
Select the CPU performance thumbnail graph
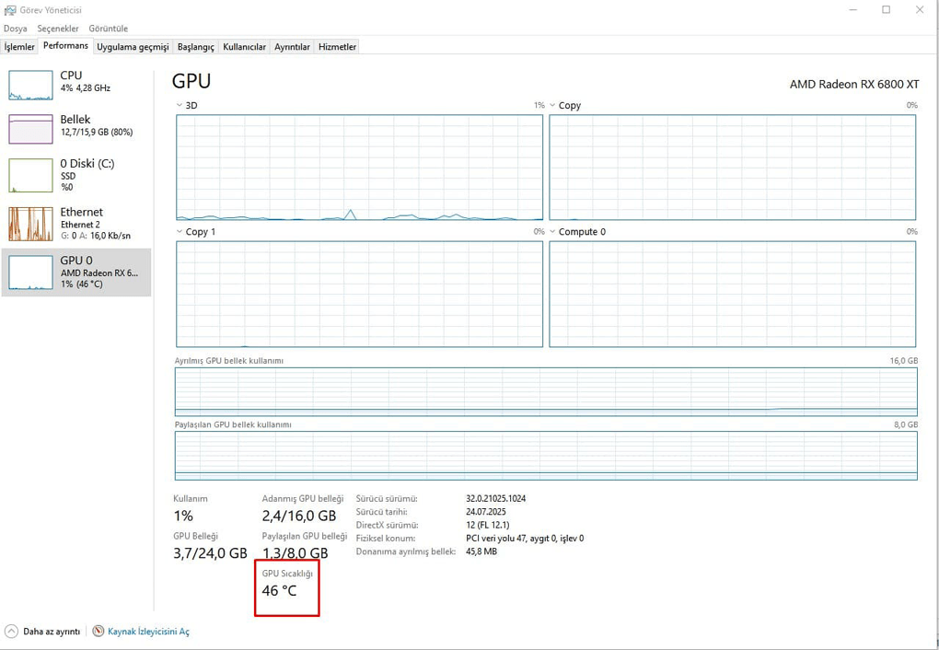pos(30,85)
